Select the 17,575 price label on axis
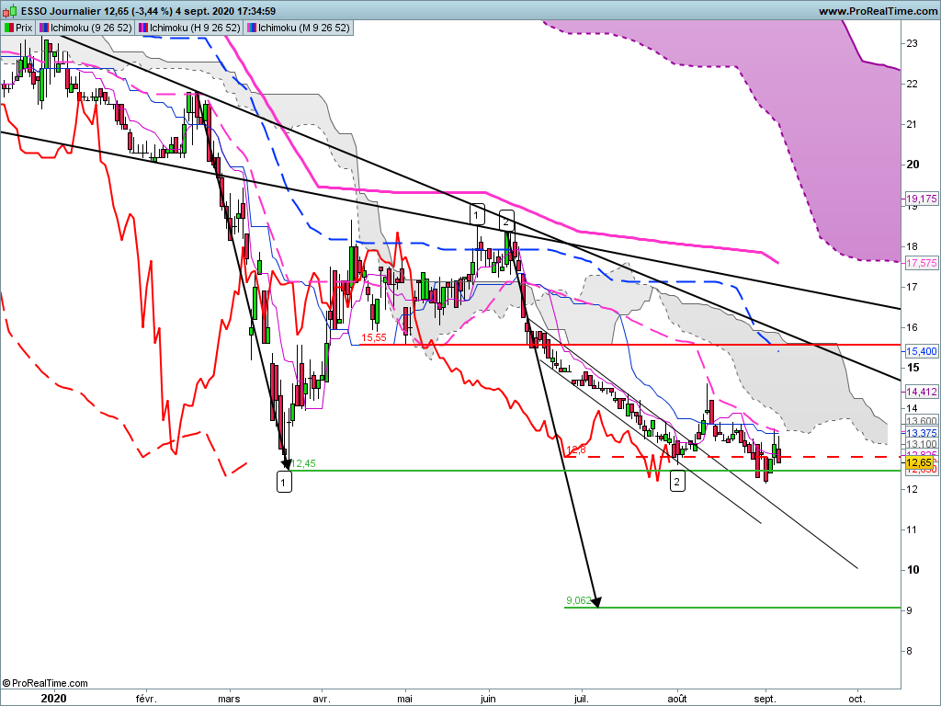Image resolution: width=941 pixels, height=706 pixels. [x=921, y=263]
